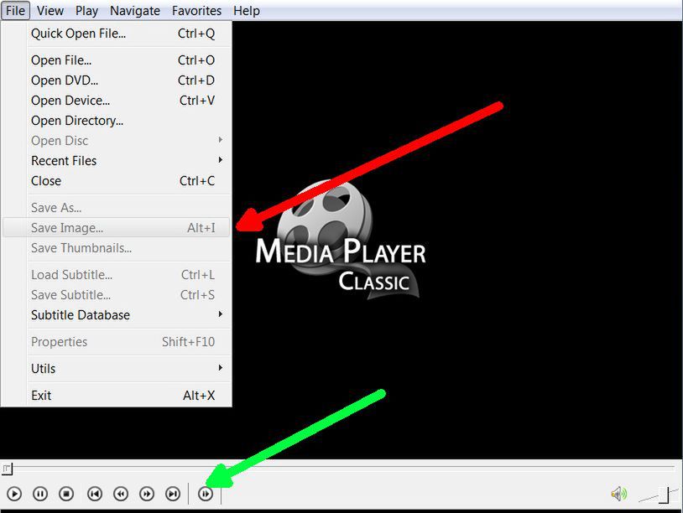The width and height of the screenshot is (683, 513).
Task: Click Load Subtitle... menu entry
Action: click(117, 275)
